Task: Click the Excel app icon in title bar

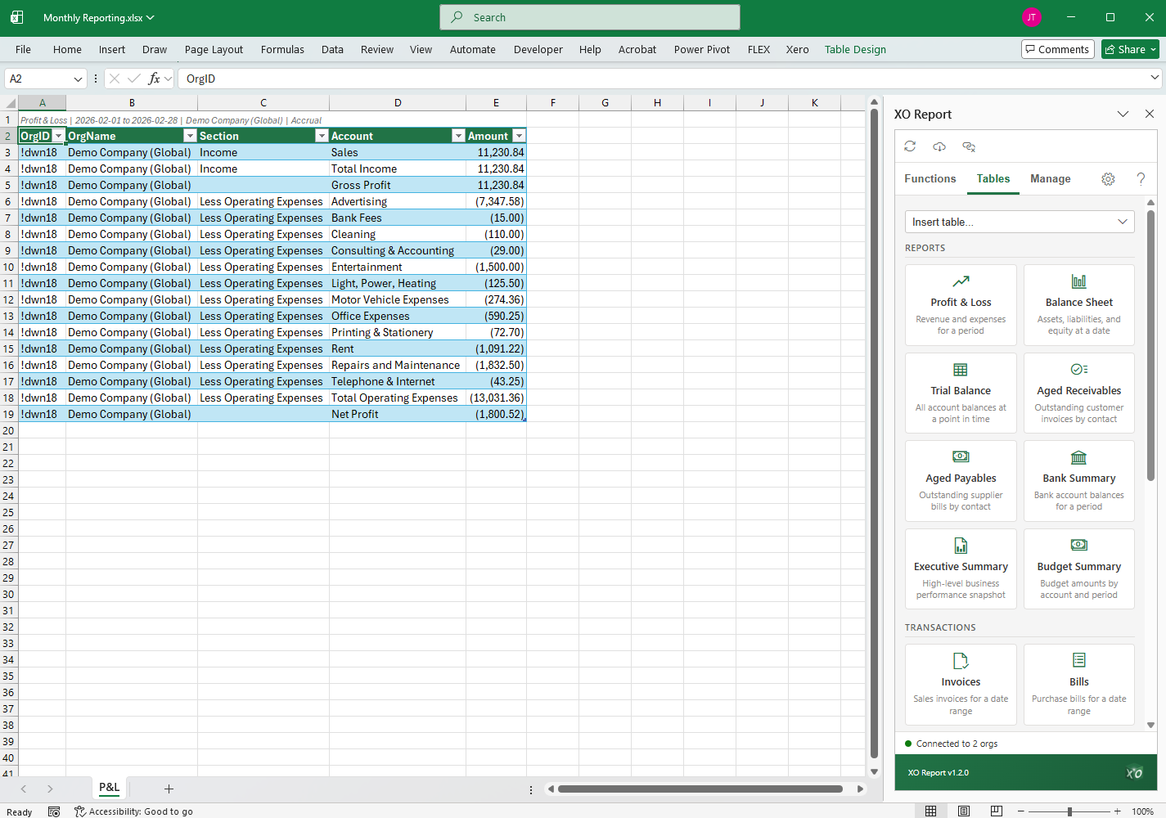Action: (x=17, y=17)
